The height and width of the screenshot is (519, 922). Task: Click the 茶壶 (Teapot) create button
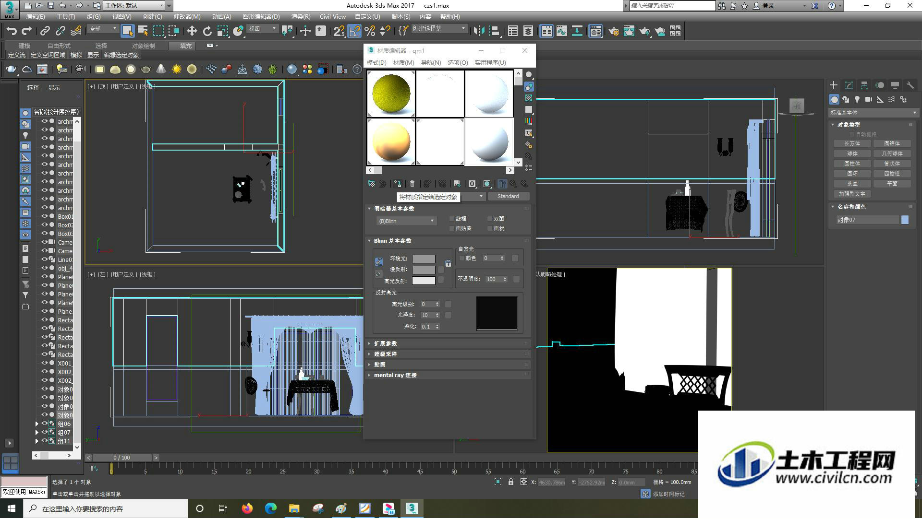(x=852, y=184)
